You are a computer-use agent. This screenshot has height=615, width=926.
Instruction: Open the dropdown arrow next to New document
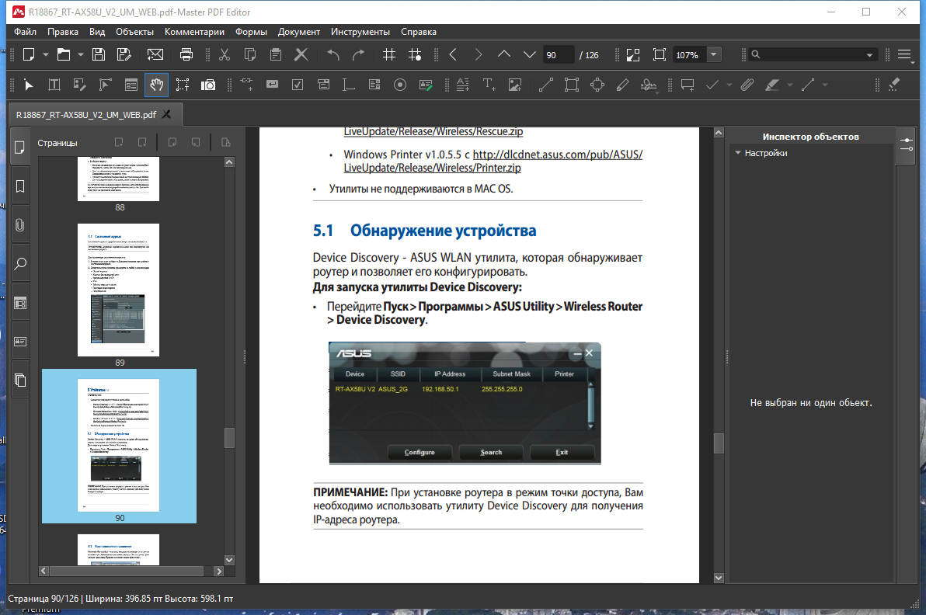pos(46,55)
